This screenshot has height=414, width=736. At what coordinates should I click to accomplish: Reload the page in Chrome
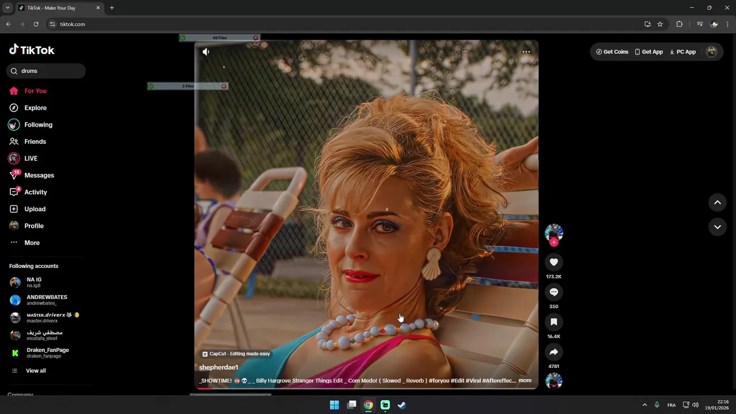(36, 24)
